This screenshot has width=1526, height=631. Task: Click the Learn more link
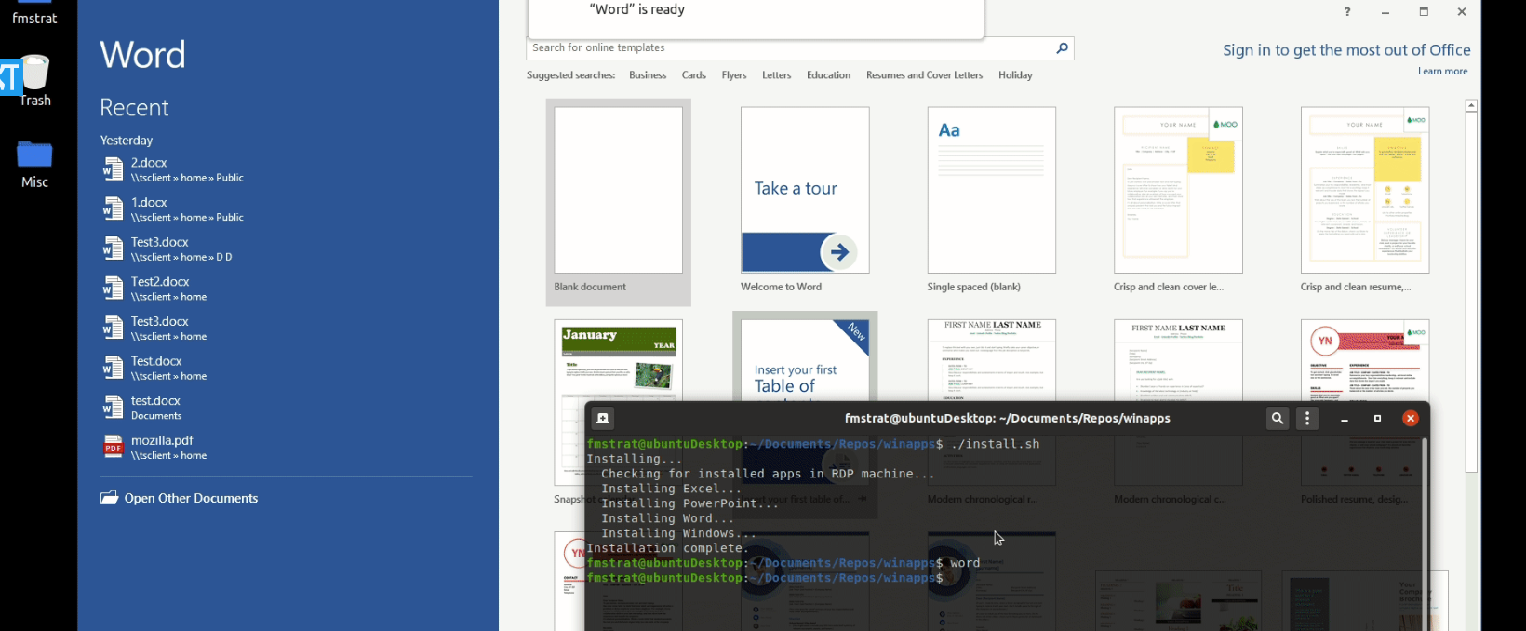click(x=1442, y=72)
